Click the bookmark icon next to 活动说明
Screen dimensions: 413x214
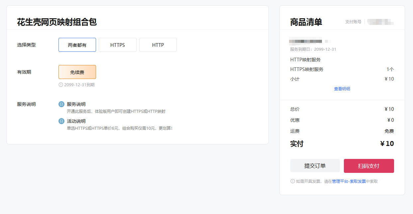[61, 121]
